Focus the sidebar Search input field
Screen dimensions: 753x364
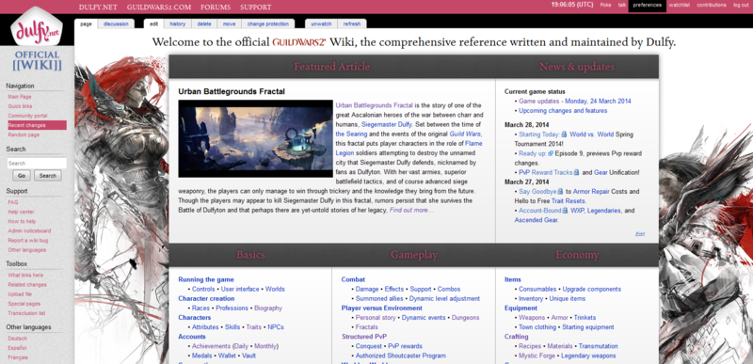point(37,163)
